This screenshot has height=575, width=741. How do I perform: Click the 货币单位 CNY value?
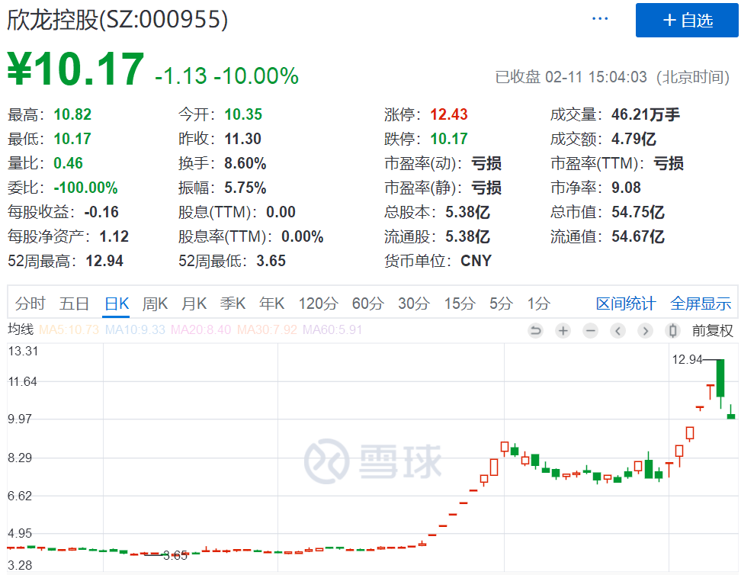pyautogui.click(x=476, y=261)
